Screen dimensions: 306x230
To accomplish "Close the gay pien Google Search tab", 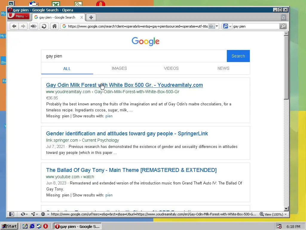I will [x=82, y=17].
